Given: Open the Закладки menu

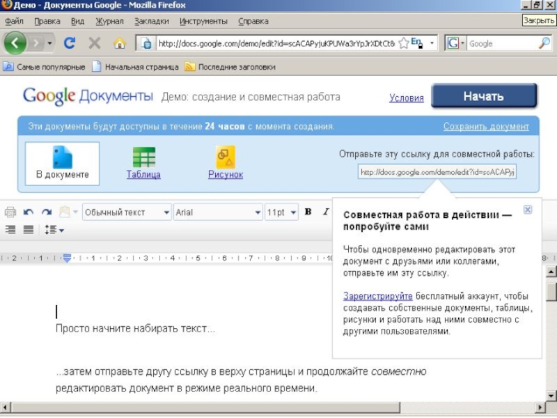Looking at the screenshot, I should coord(151,21).
